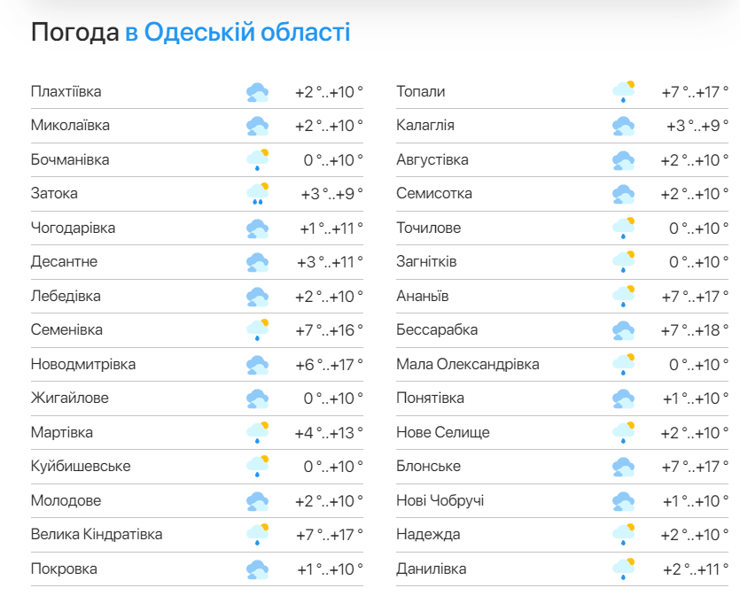Select the Велика Кіндратівка city link
The image size is (740, 611).
(96, 535)
